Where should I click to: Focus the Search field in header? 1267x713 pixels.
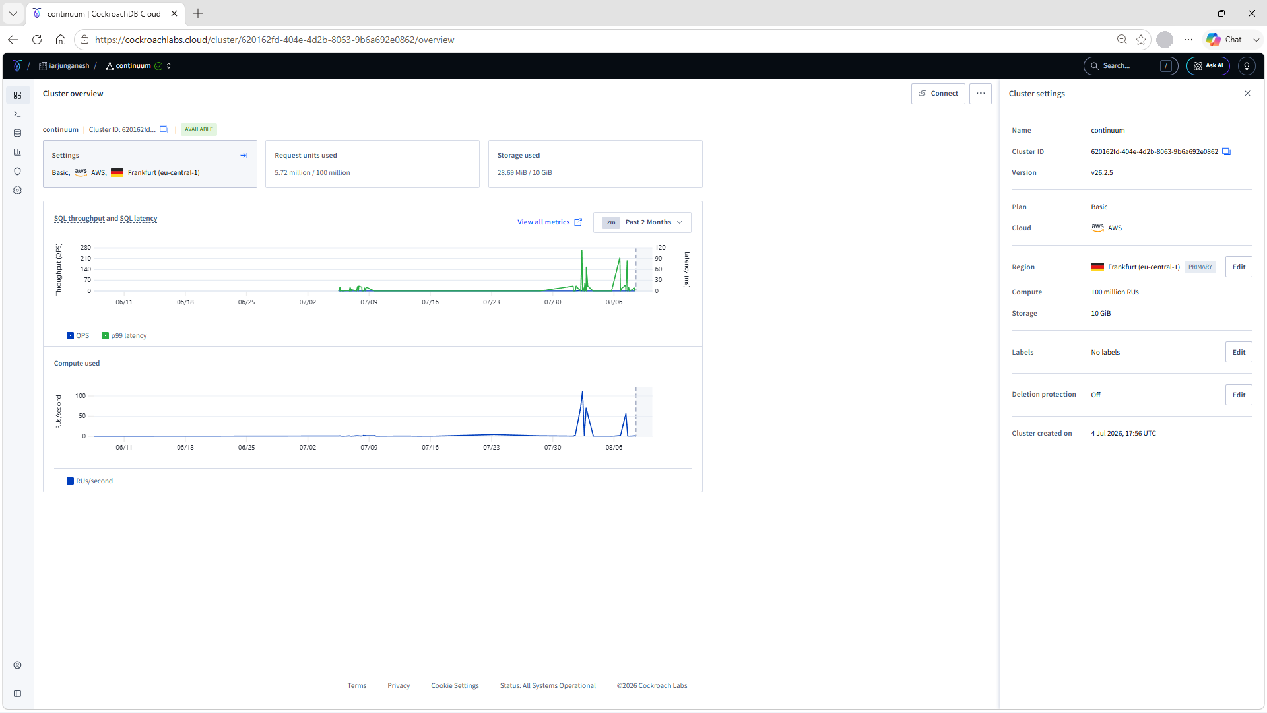(x=1130, y=66)
